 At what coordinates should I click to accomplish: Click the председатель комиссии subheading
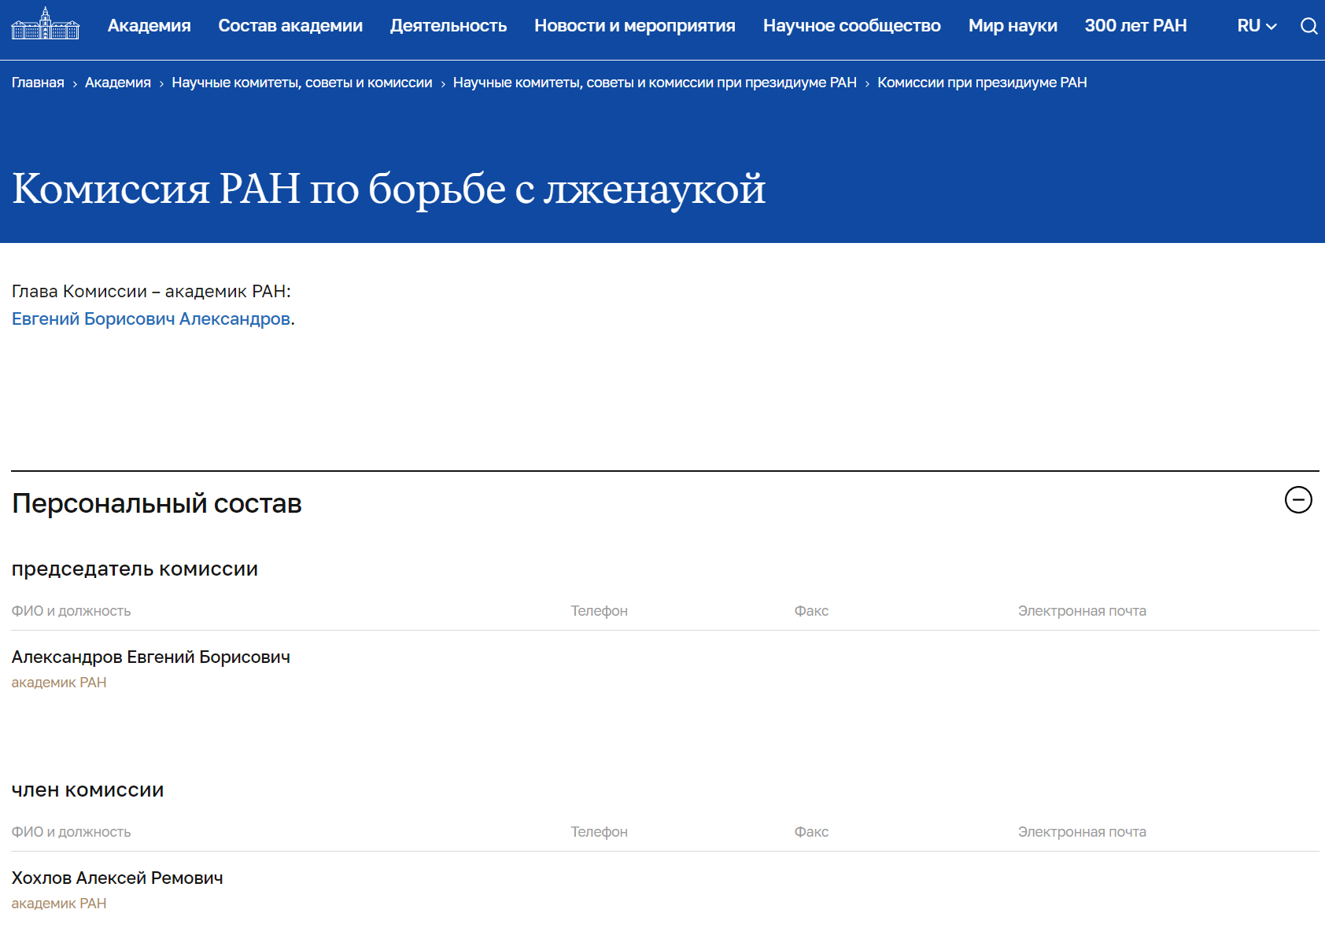135,569
